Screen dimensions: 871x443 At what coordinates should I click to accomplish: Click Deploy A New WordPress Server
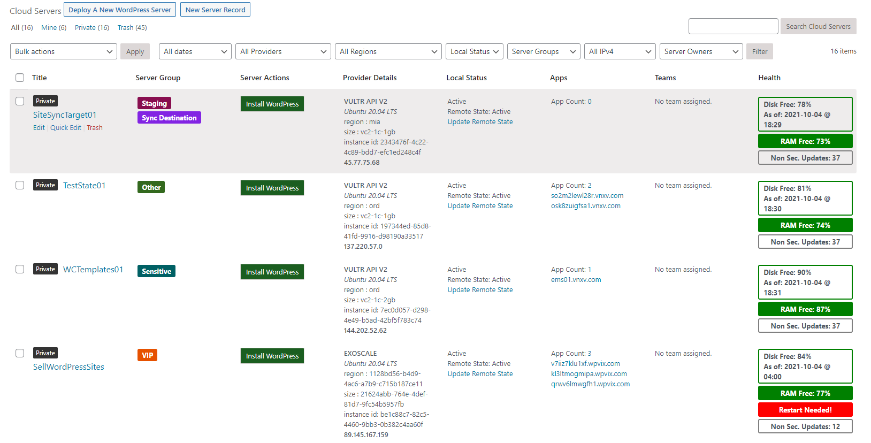(120, 10)
